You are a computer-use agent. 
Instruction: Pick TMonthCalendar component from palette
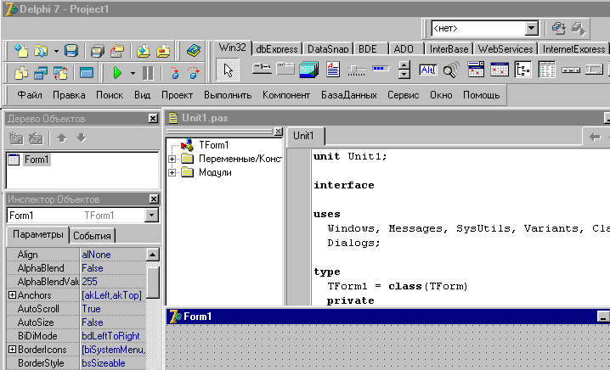tap(500, 70)
